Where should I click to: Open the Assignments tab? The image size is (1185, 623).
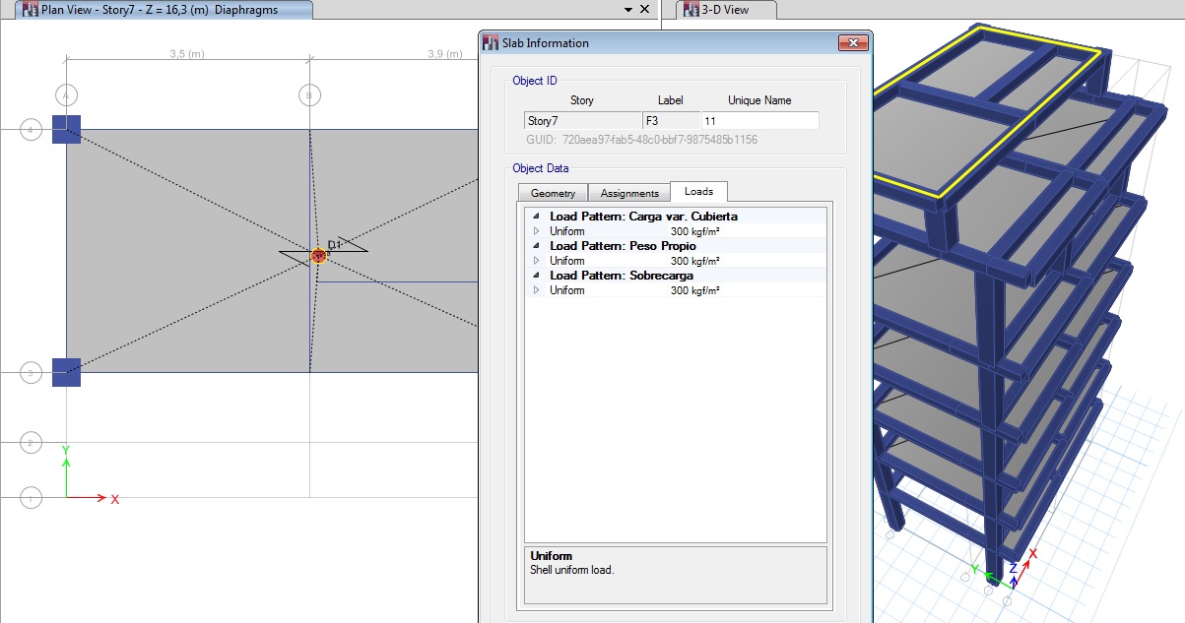(x=629, y=193)
